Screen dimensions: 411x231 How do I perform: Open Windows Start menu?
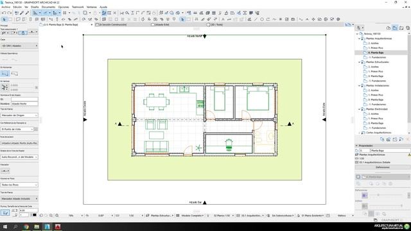point(4,227)
